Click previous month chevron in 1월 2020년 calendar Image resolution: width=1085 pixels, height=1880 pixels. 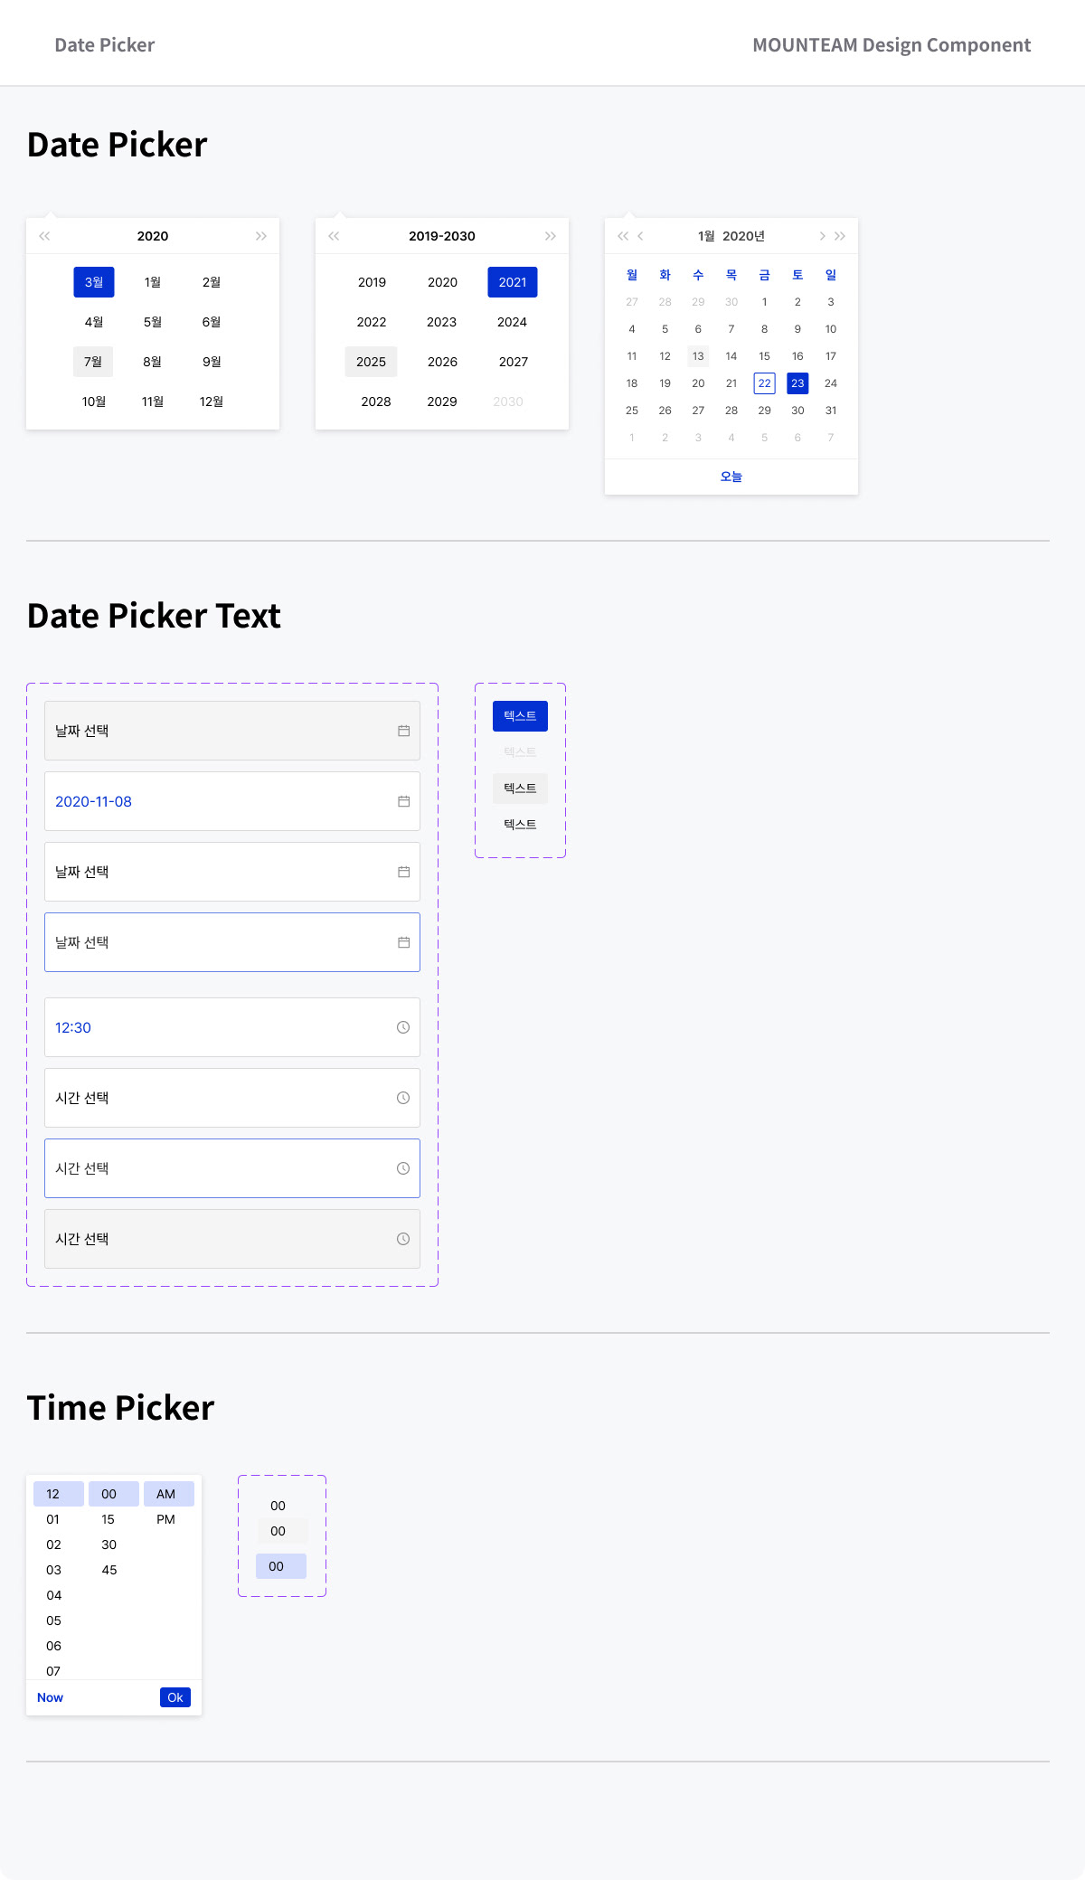[x=640, y=236]
